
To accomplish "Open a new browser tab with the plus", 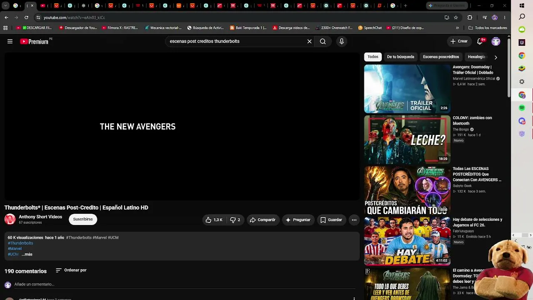I will point(405,6).
